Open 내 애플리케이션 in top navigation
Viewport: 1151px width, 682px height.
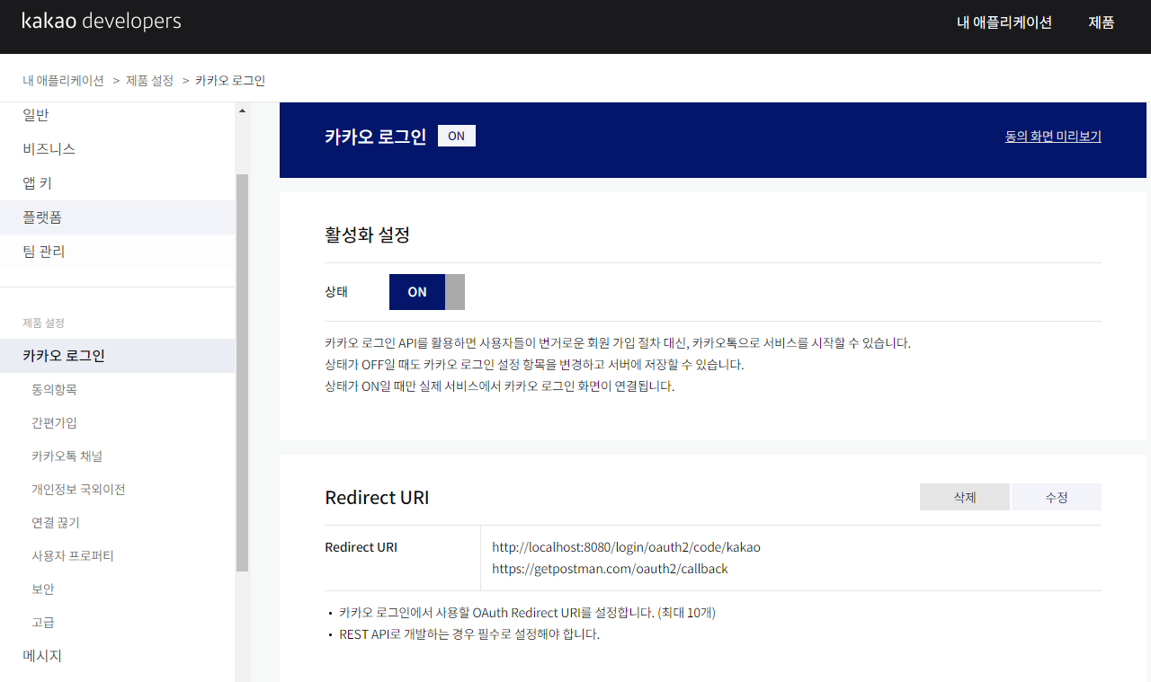pos(1004,22)
